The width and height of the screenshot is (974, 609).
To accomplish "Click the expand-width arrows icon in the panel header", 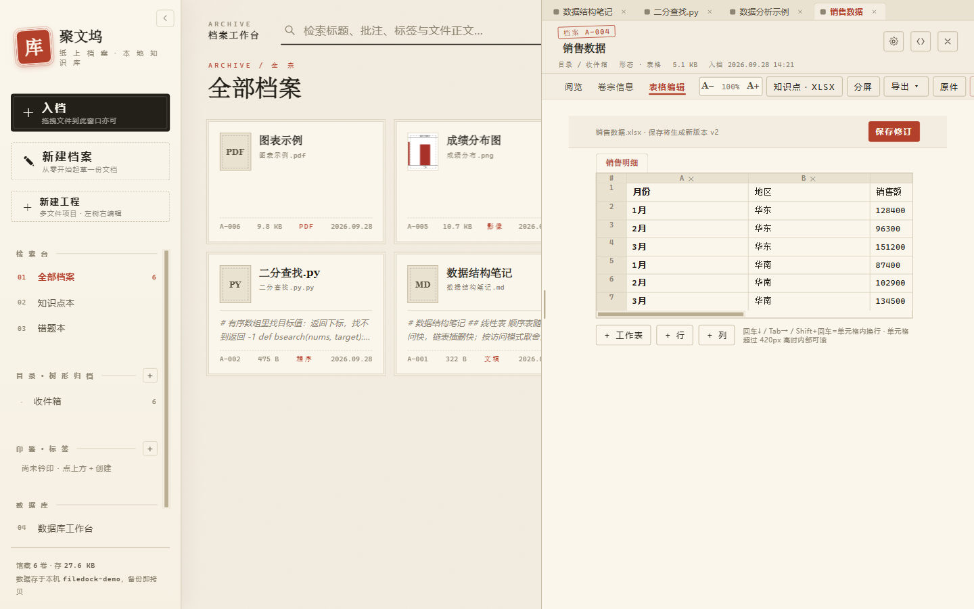I will (921, 41).
